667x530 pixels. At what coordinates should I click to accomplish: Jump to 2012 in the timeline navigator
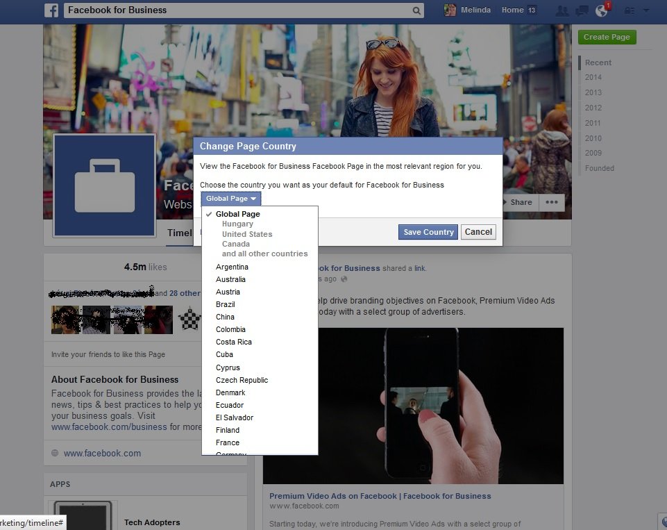(593, 108)
